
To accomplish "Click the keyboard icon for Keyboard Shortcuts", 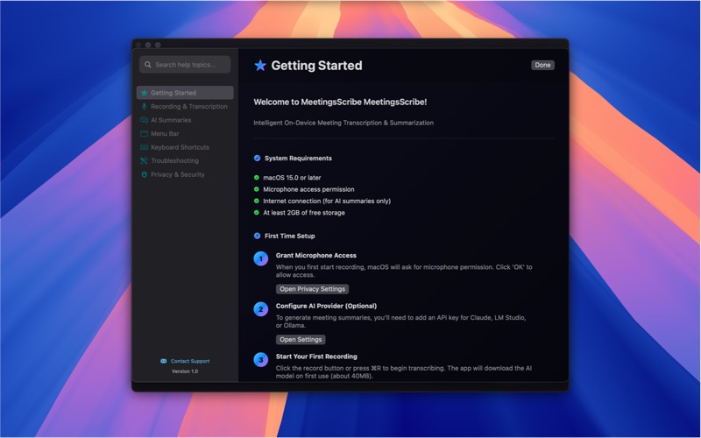I will coord(144,147).
